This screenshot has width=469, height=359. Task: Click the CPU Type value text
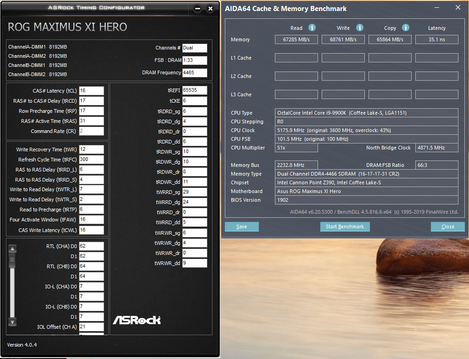pyautogui.click(x=342, y=113)
